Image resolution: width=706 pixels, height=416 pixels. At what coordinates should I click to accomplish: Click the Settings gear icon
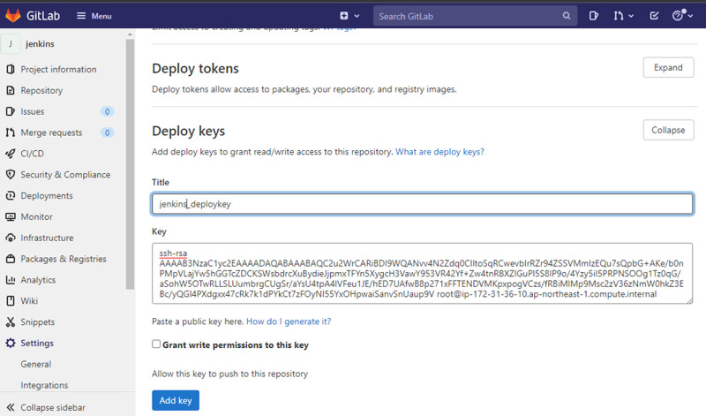(11, 343)
